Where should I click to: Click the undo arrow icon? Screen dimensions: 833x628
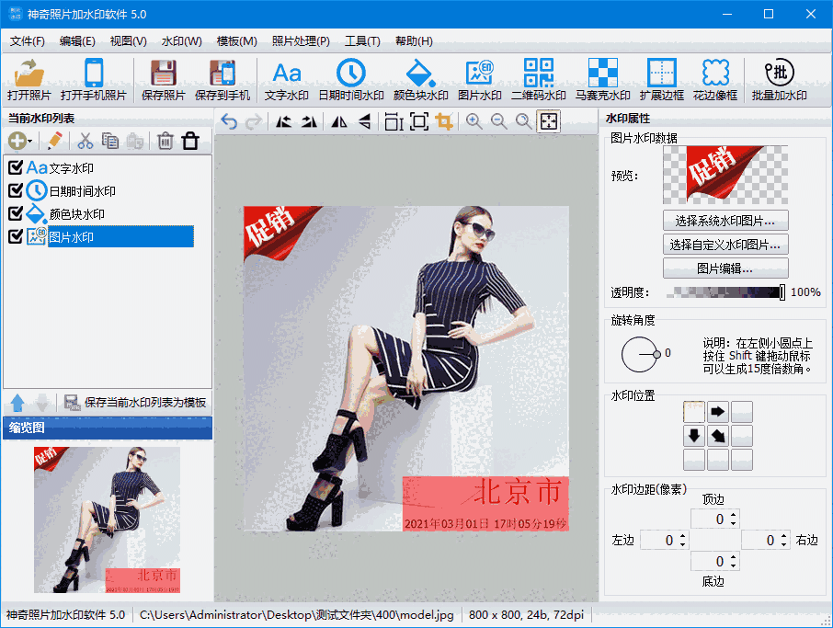coord(229,121)
